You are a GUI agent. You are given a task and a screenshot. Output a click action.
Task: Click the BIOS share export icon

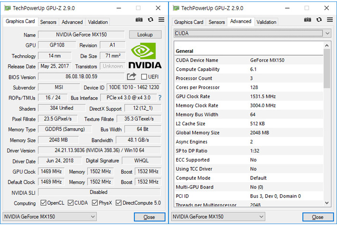[x=131, y=76]
